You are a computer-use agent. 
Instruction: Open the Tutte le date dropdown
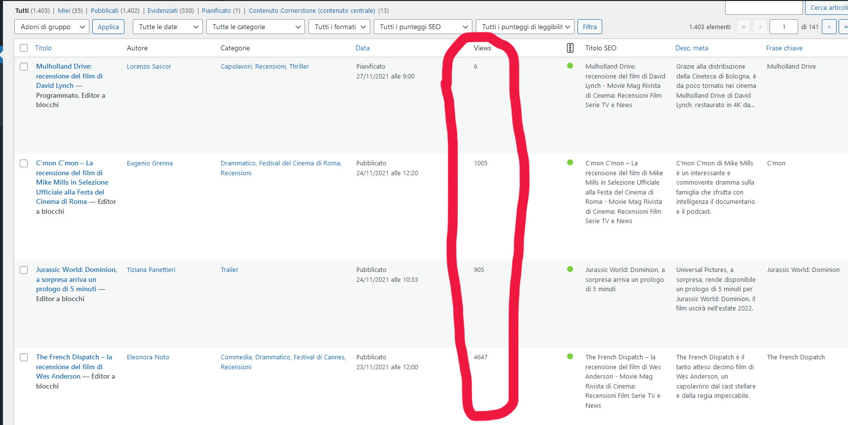(x=168, y=27)
